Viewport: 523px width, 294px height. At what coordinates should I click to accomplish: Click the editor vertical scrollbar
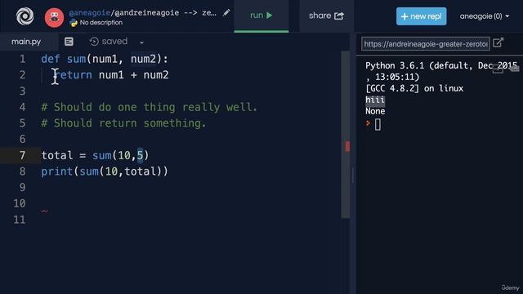[345, 135]
